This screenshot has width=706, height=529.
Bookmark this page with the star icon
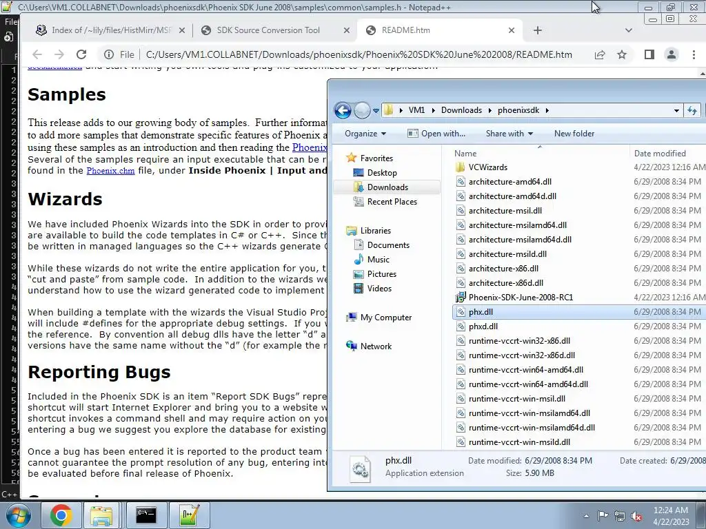622,54
